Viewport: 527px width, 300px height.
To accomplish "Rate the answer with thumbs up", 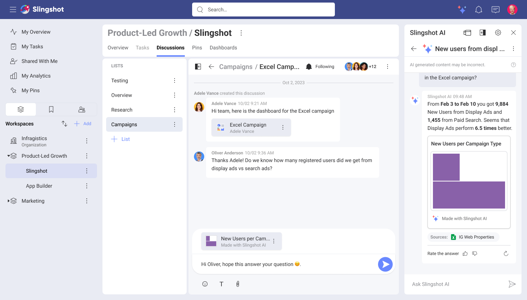I will point(465,254).
